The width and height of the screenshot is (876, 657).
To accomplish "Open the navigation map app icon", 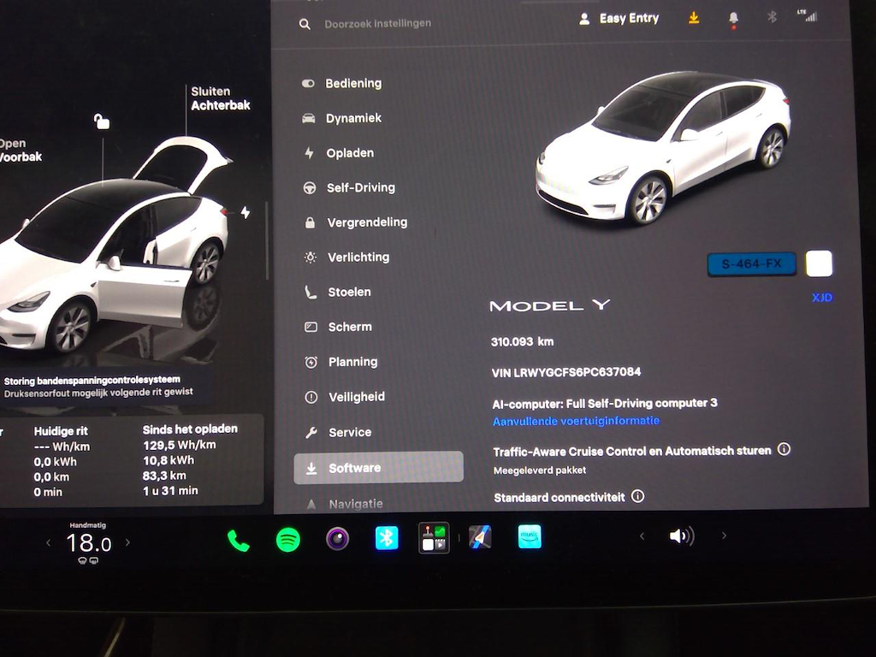I will tap(481, 537).
